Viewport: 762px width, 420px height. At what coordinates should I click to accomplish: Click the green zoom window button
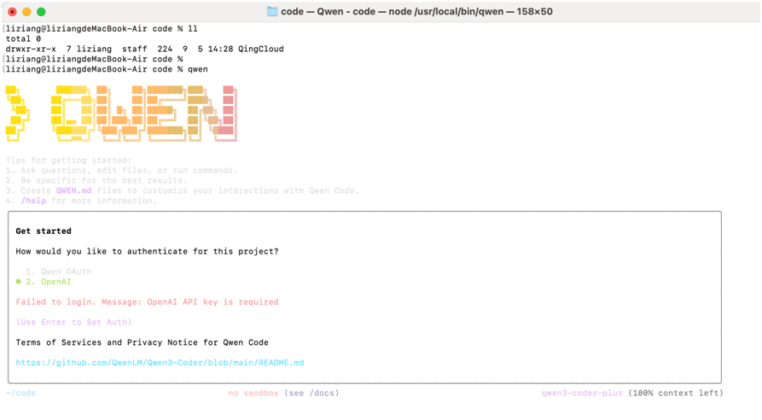[x=41, y=12]
